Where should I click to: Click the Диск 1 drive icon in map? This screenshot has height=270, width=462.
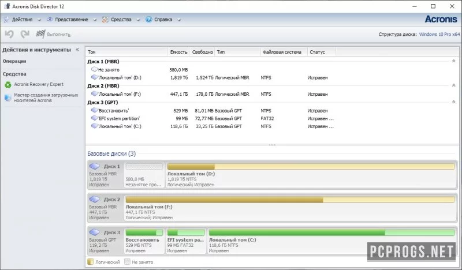pyautogui.click(x=95, y=166)
